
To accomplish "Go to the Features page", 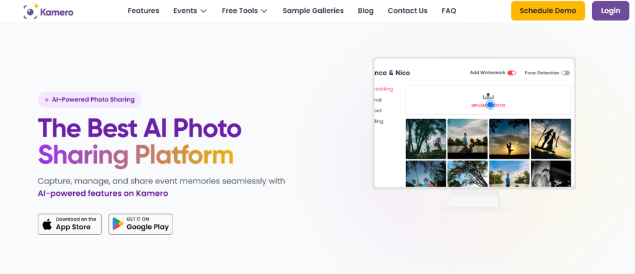I will pyautogui.click(x=143, y=11).
